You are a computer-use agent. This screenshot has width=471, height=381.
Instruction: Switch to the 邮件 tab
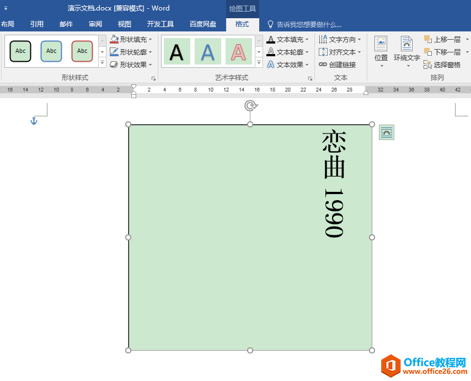pos(66,24)
